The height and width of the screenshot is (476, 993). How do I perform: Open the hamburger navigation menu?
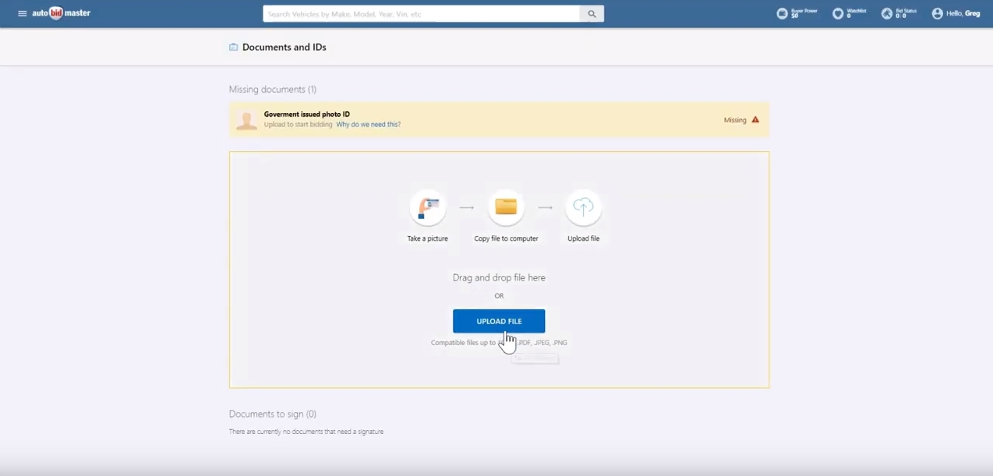tap(22, 14)
